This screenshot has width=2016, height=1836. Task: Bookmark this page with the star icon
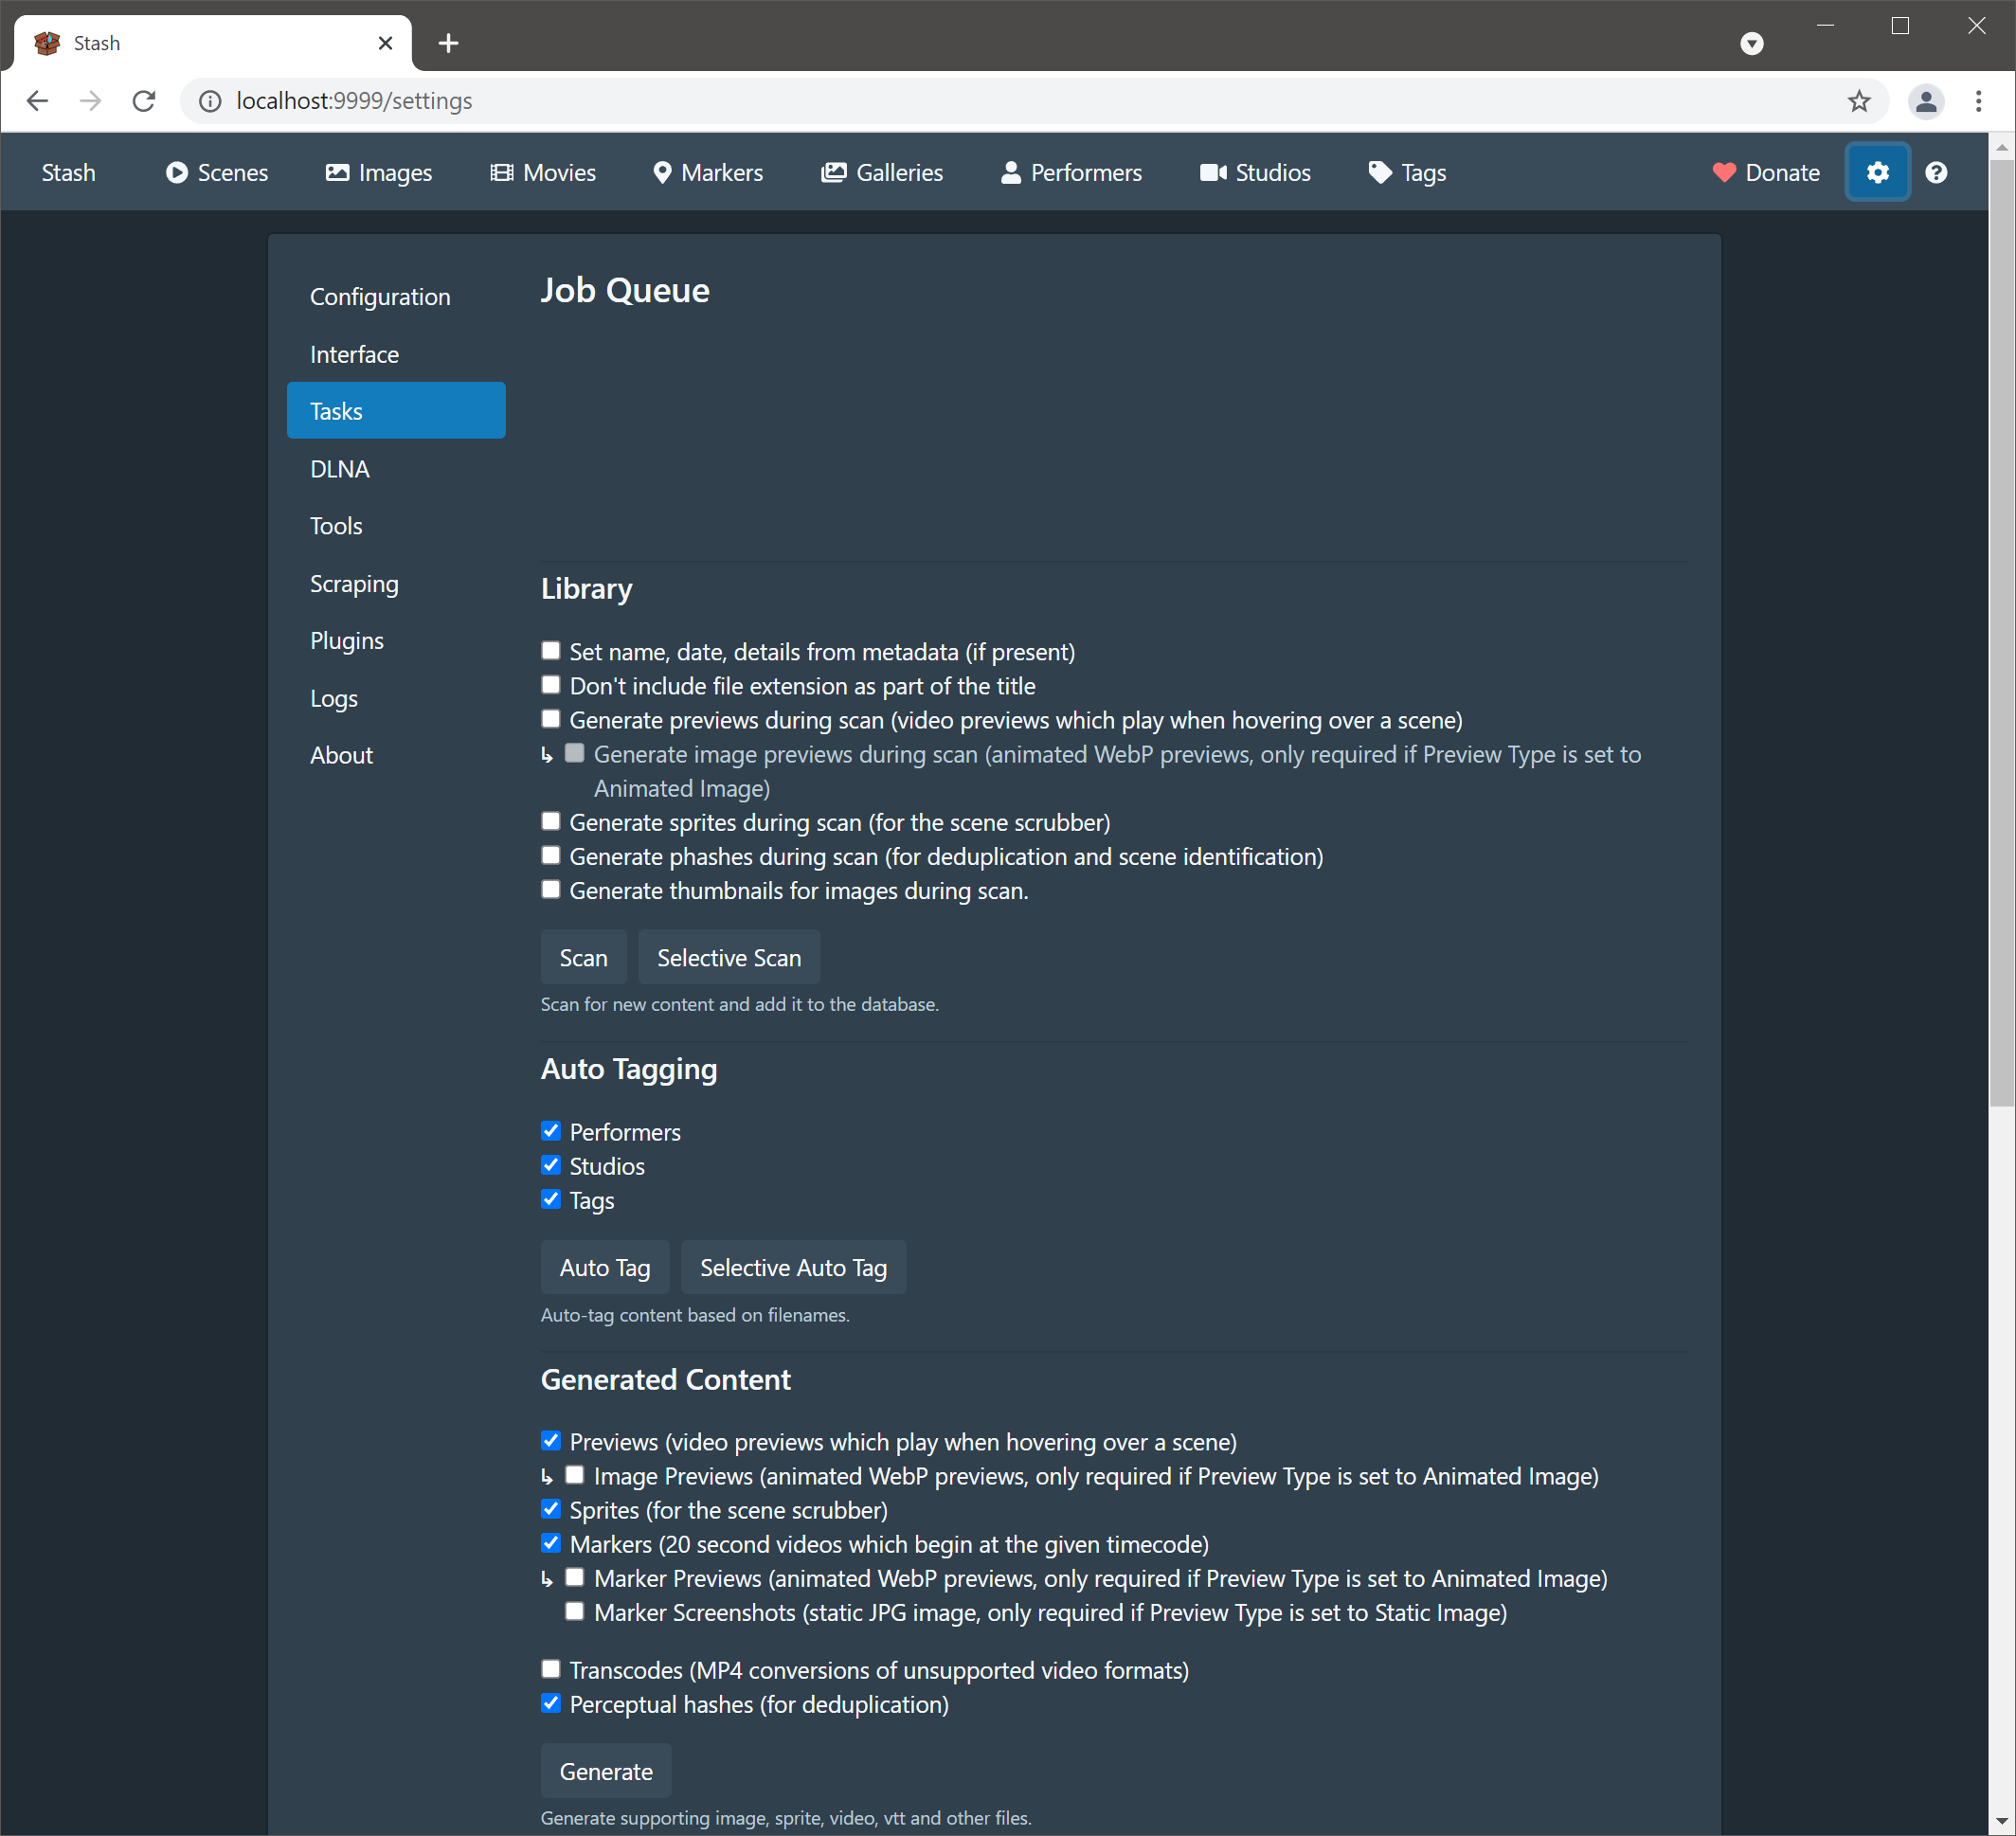pyautogui.click(x=1859, y=101)
